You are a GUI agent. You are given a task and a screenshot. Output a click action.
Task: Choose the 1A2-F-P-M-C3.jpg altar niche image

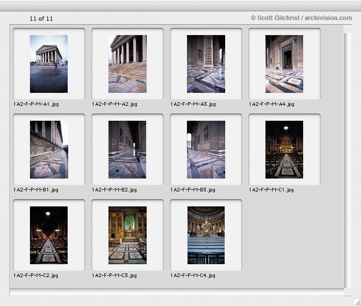pos(128,235)
